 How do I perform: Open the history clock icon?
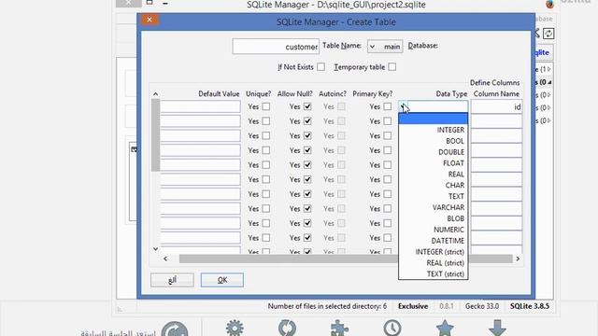[x=392, y=328]
